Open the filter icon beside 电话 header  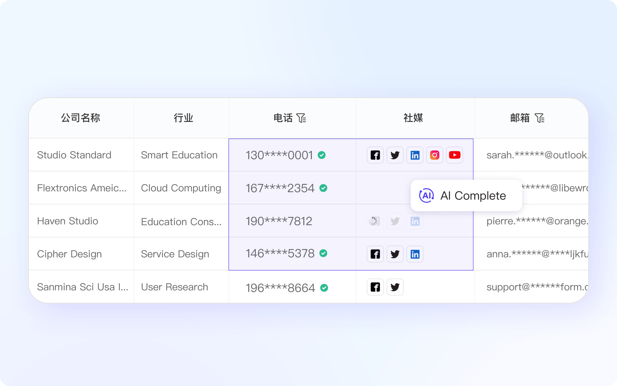click(302, 118)
